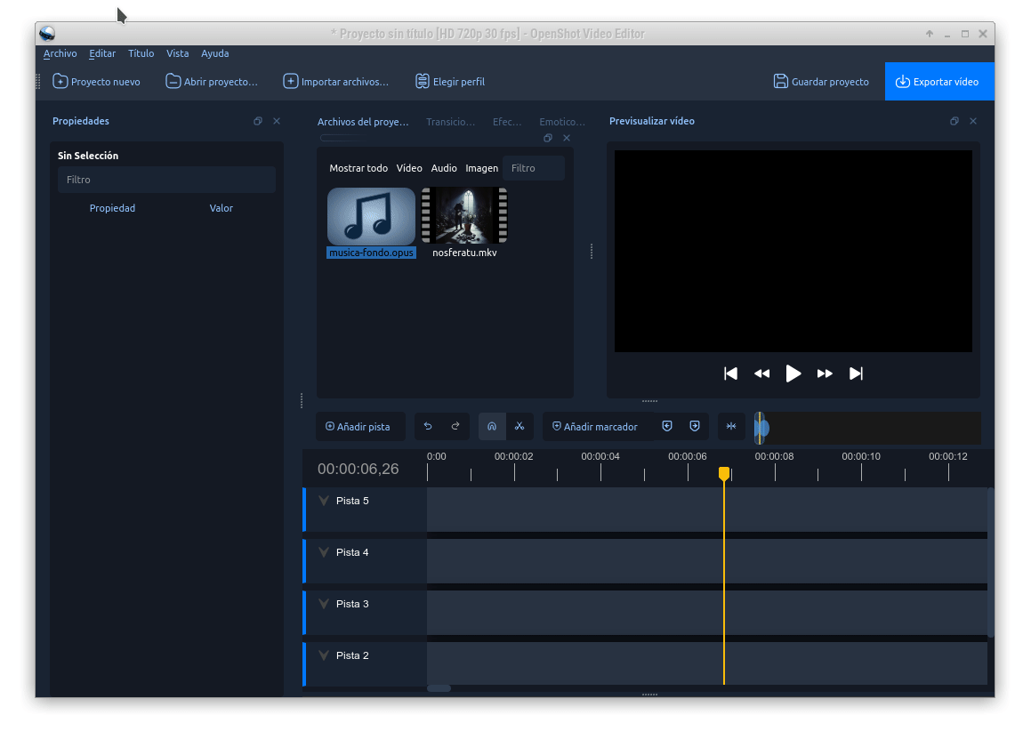1023x731 pixels.
Task: Filter project files by Audio
Action: click(444, 168)
